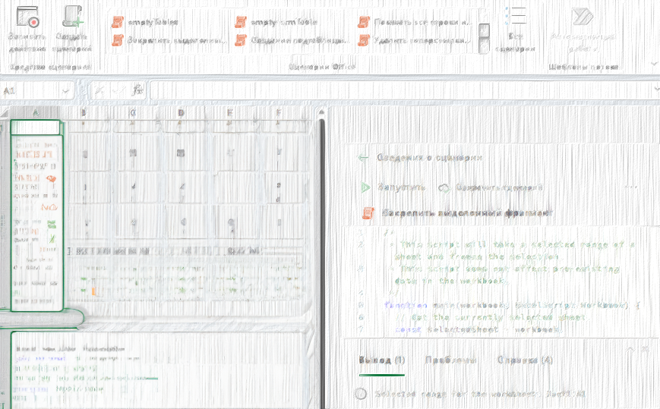Save the script using the cloud button
The image size is (660, 409).
444,187
